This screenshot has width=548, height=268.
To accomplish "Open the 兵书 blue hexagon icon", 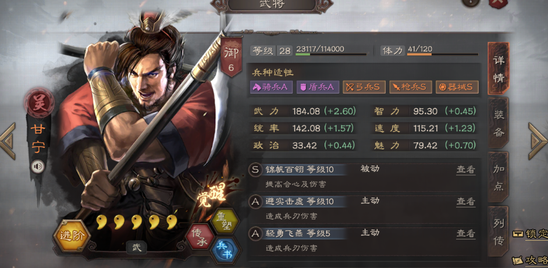I will coord(225,251).
